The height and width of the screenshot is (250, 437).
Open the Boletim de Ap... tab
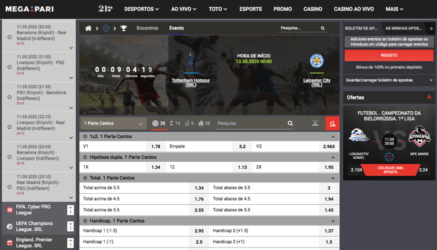(x=361, y=29)
